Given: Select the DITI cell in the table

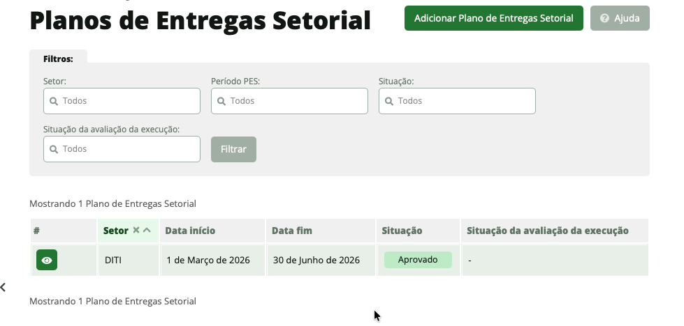Looking at the screenshot, I should [x=113, y=260].
